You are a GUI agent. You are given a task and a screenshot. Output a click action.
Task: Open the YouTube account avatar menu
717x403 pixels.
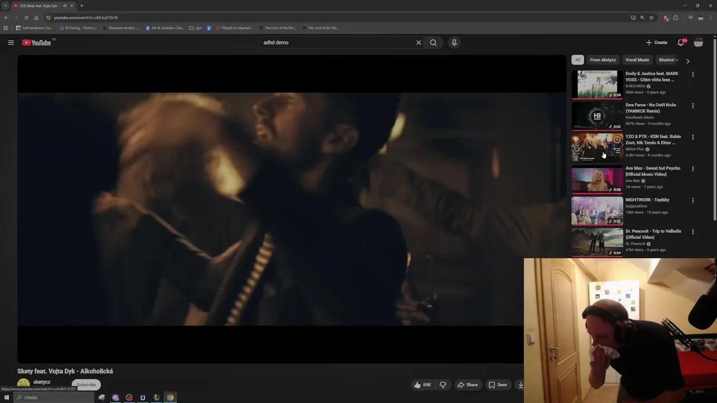(x=699, y=43)
